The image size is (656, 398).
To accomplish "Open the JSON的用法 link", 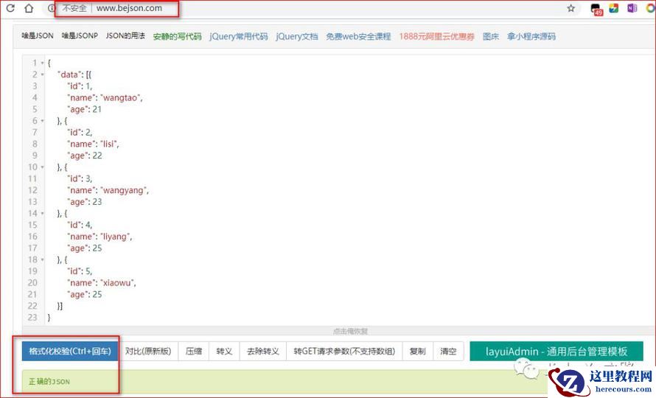I will tap(125, 36).
